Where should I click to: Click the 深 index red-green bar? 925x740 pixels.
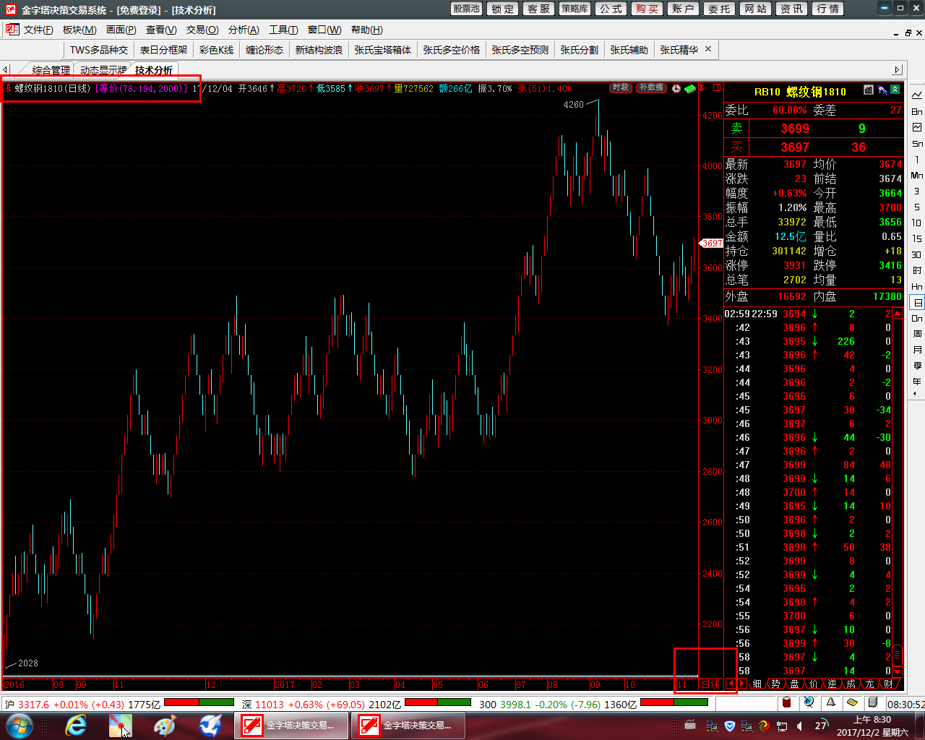[x=439, y=702]
